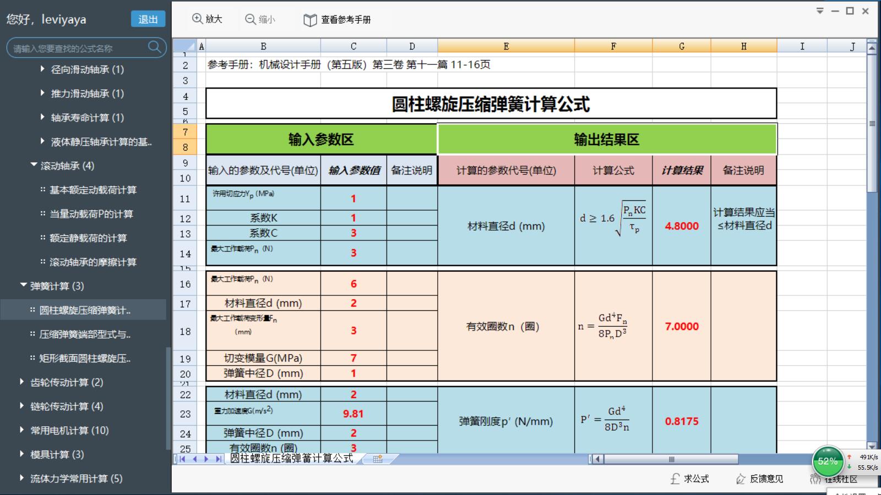Open 滚动轴承的摩擦计算 formula
The image size is (881, 495).
tap(93, 262)
